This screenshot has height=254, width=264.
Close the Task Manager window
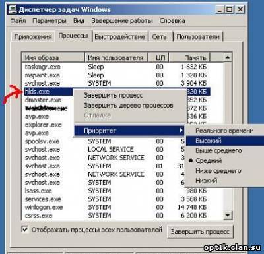click(x=240, y=9)
